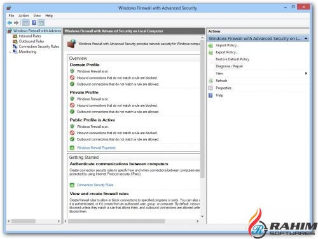This screenshot has height=239, width=318.
Task: Click the center pane horizontal scroll left arrow
Action: 66,221
